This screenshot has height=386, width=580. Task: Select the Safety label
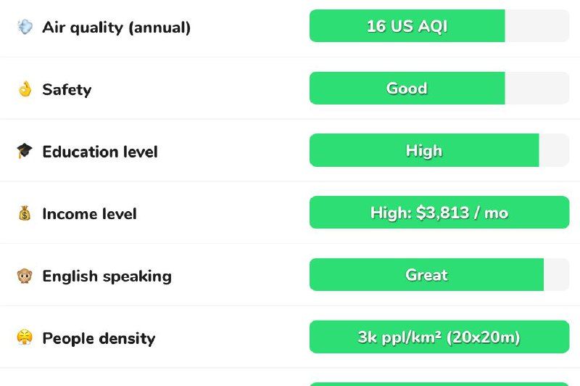click(67, 89)
